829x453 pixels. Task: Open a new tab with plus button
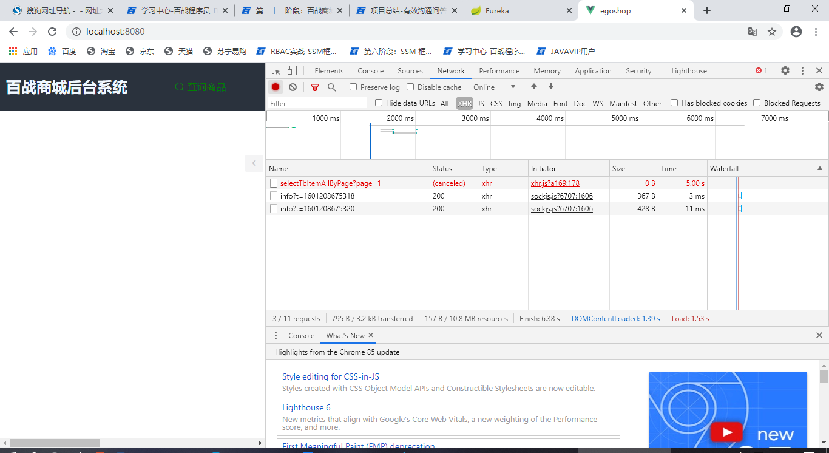(707, 10)
